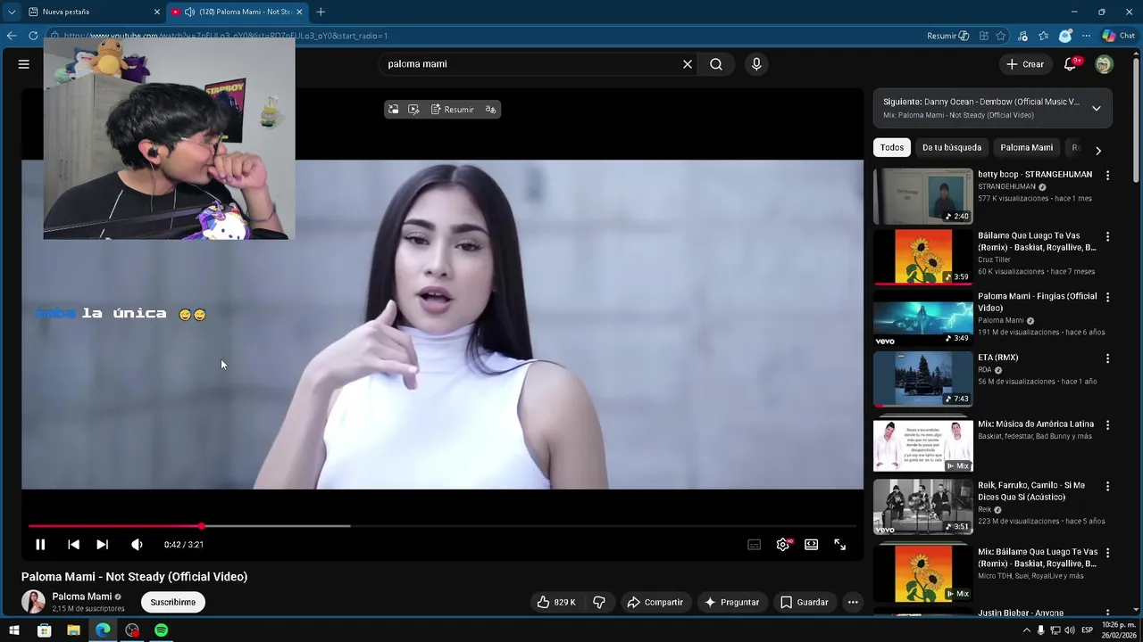Click the translate icon right of Resumir
Image resolution: width=1143 pixels, height=642 pixels.
(490, 110)
